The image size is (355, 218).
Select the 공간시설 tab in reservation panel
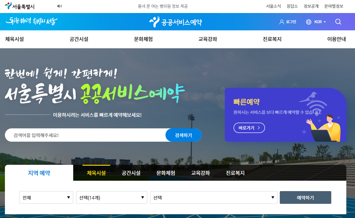pyautogui.click(x=131, y=173)
